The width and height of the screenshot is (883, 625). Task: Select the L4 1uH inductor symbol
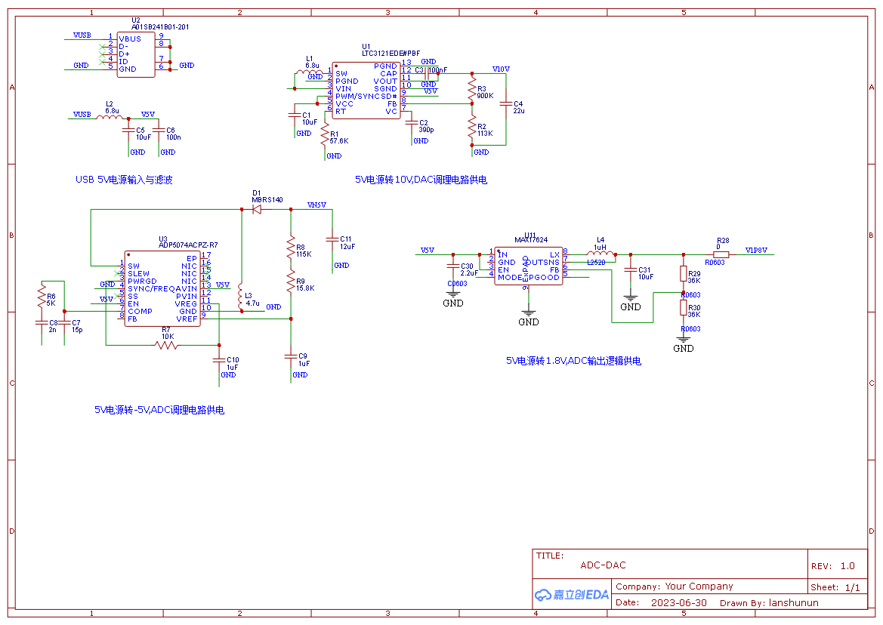(601, 254)
